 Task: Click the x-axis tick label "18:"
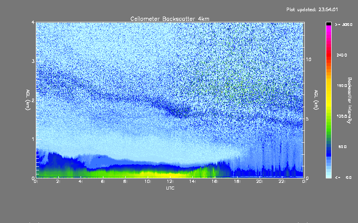(x=238, y=182)
